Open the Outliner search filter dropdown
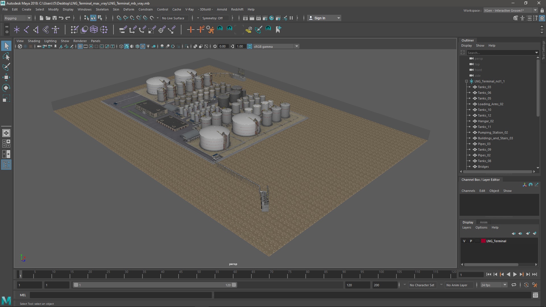The height and width of the screenshot is (307, 546). coord(536,53)
